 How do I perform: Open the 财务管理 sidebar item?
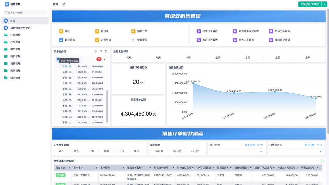[25, 77]
